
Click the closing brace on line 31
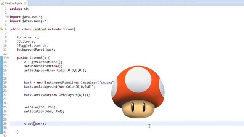point(18,132)
